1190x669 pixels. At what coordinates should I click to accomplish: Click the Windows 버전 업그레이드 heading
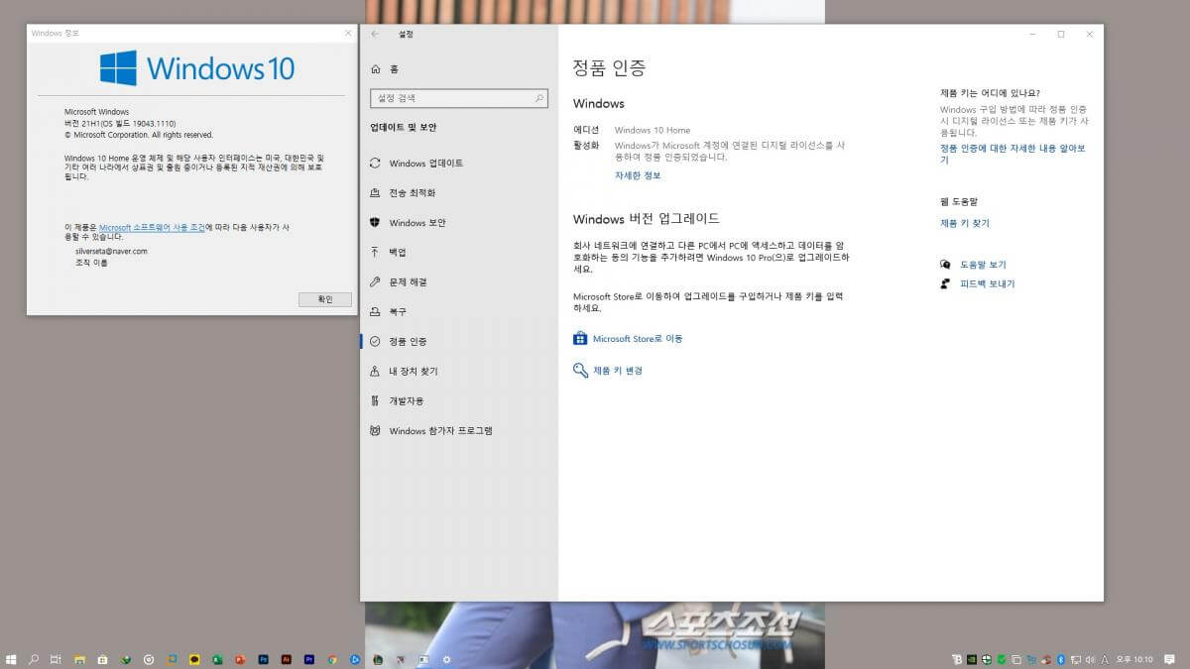coord(647,219)
